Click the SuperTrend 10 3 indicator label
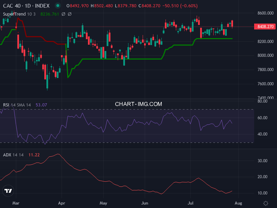Image resolution: width=277 pixels, height=208 pixels. point(19,14)
